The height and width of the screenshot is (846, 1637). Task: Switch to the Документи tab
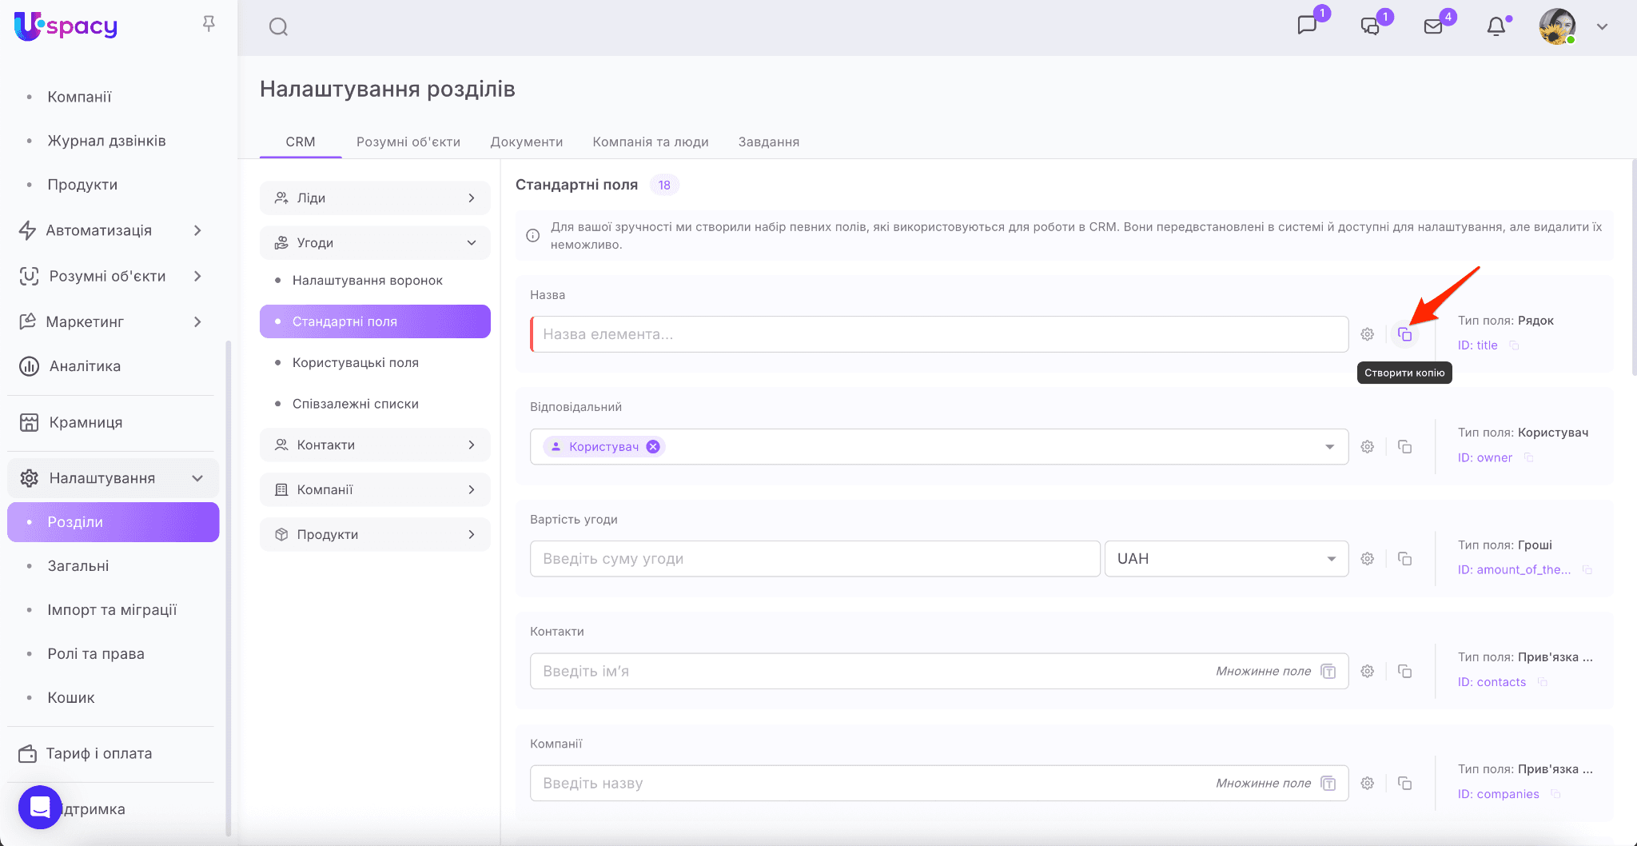point(526,142)
